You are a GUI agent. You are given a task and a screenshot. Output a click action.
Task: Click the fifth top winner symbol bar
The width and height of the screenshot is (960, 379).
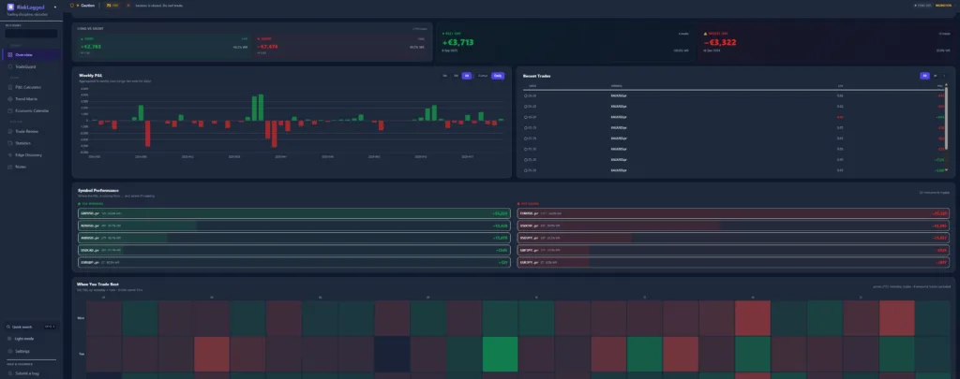[x=294, y=262]
